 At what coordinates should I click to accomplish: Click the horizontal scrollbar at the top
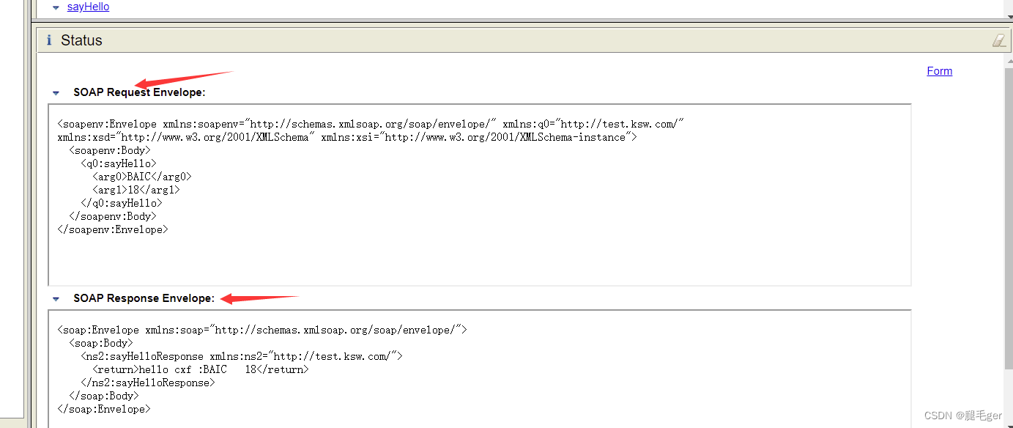513,19
